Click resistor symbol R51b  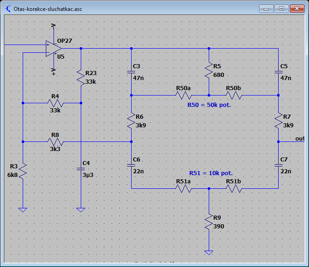(x=234, y=189)
